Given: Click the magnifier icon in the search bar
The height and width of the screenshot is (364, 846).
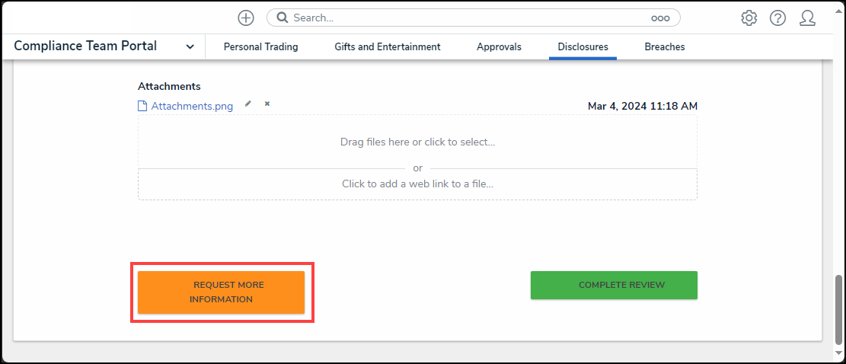Looking at the screenshot, I should pos(282,18).
